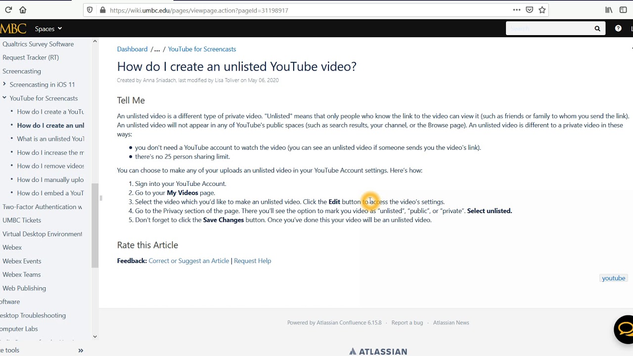Open the page actions three-dot menu
Screen dimensions: 633x356
pos(517,10)
